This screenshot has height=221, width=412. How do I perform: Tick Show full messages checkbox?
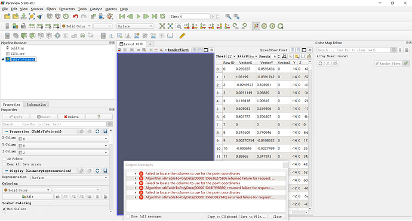tap(128, 217)
